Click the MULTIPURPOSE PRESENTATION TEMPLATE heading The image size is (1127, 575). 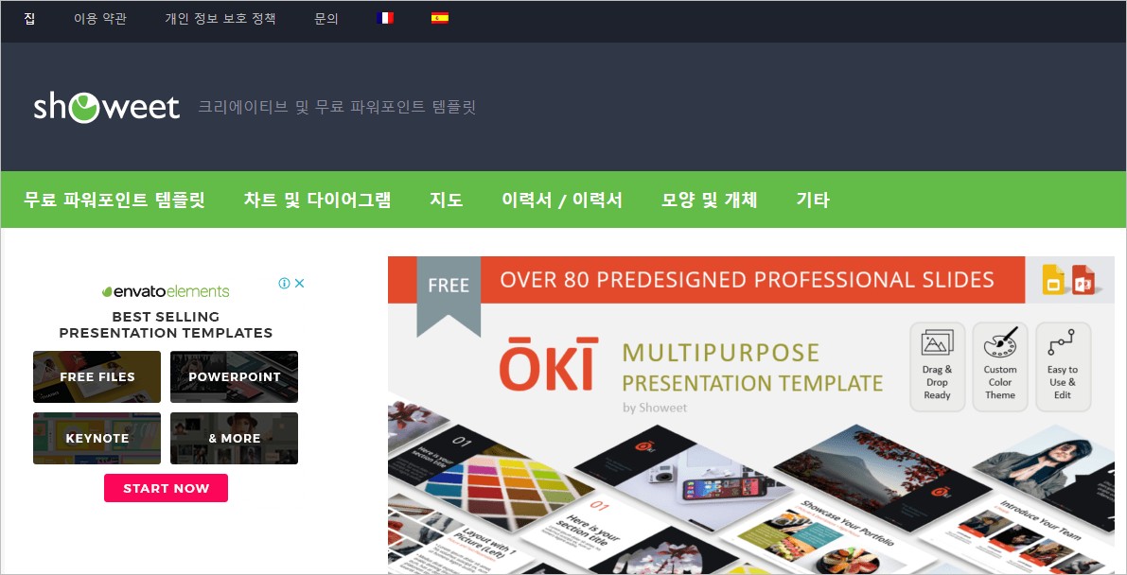752,367
